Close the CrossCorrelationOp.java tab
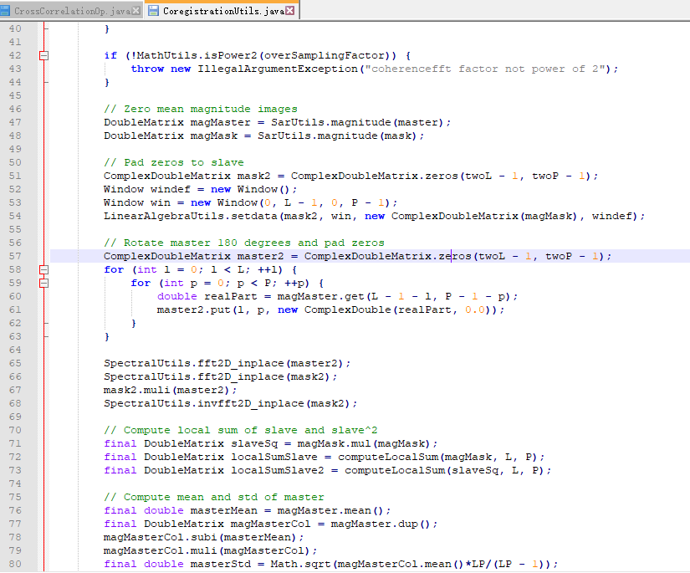This screenshot has height=573, width=690. point(136,11)
